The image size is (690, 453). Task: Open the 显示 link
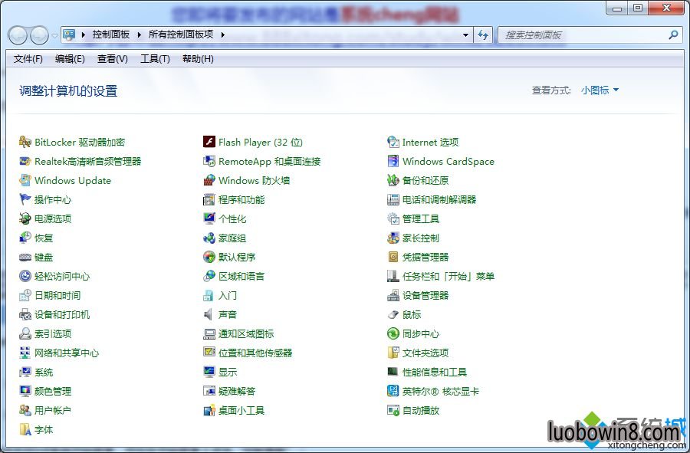228,372
